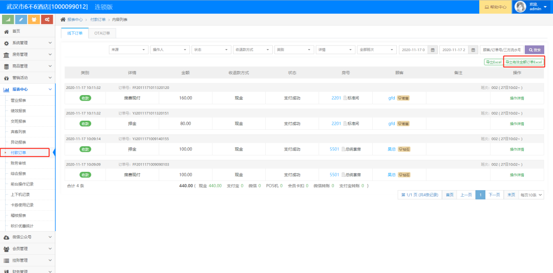Click guest gfd in the 160.00 row
This screenshot has height=273, width=553.
click(x=392, y=98)
